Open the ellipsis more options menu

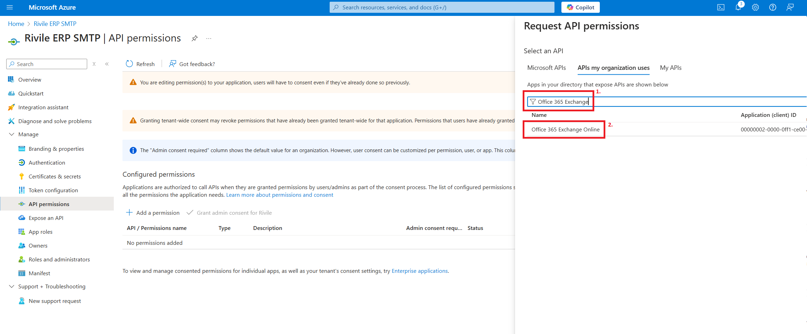209,38
